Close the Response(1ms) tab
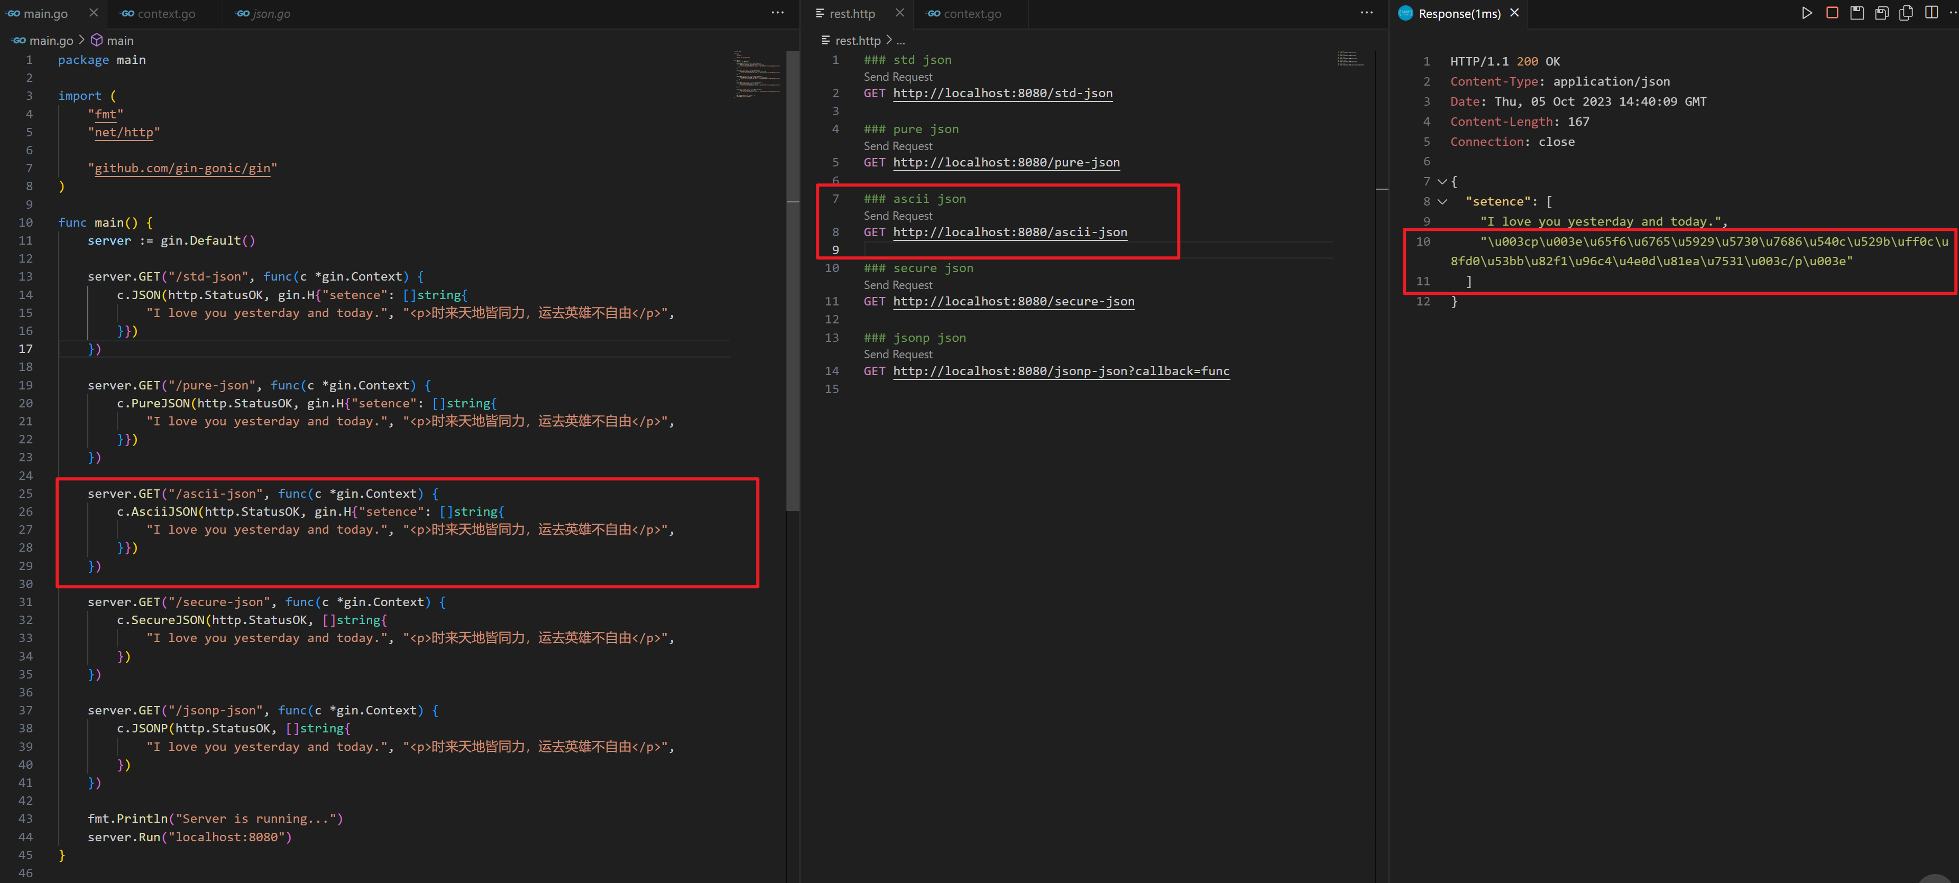 [1514, 13]
